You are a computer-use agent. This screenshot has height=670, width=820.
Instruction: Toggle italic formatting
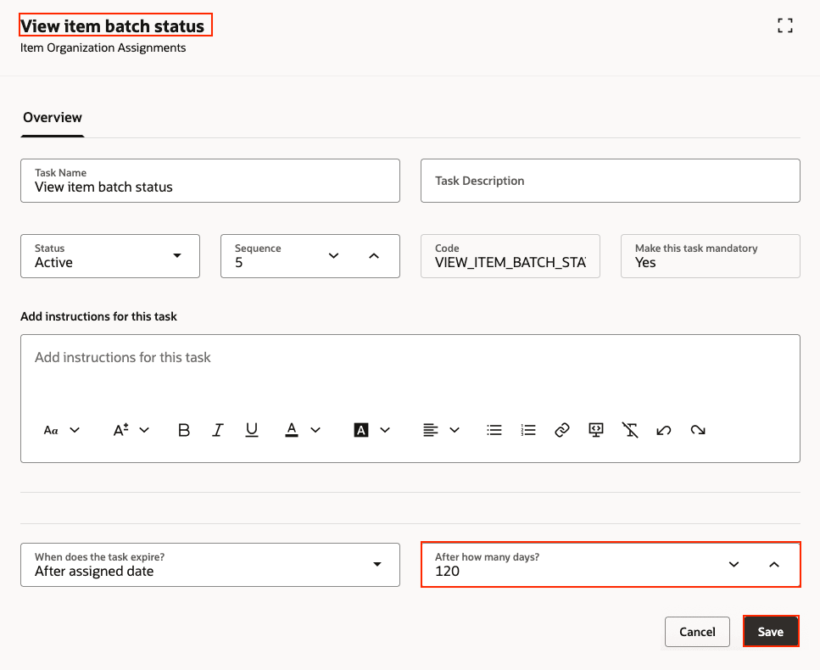[x=218, y=430]
